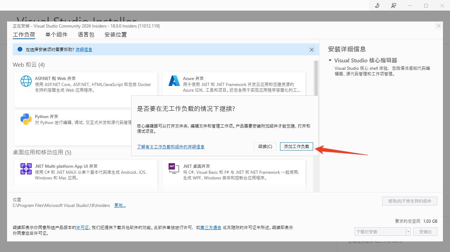Open the feedback icon in title bar
Viewport: 450px width, 252px height.
(394, 5)
